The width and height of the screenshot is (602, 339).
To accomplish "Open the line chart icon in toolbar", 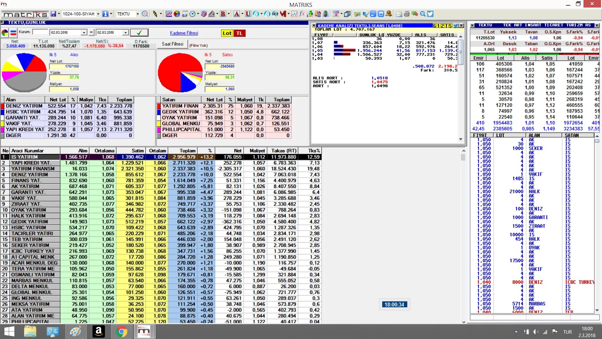I will 169,14.
